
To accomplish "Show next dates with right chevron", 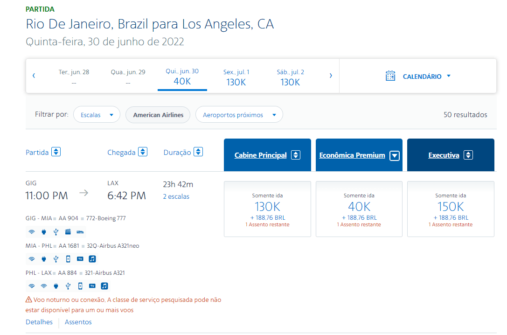I will point(330,76).
